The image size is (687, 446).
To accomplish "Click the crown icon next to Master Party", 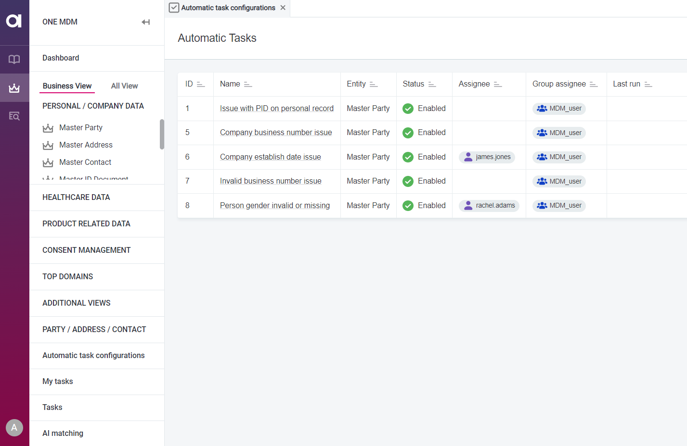I will coord(48,127).
